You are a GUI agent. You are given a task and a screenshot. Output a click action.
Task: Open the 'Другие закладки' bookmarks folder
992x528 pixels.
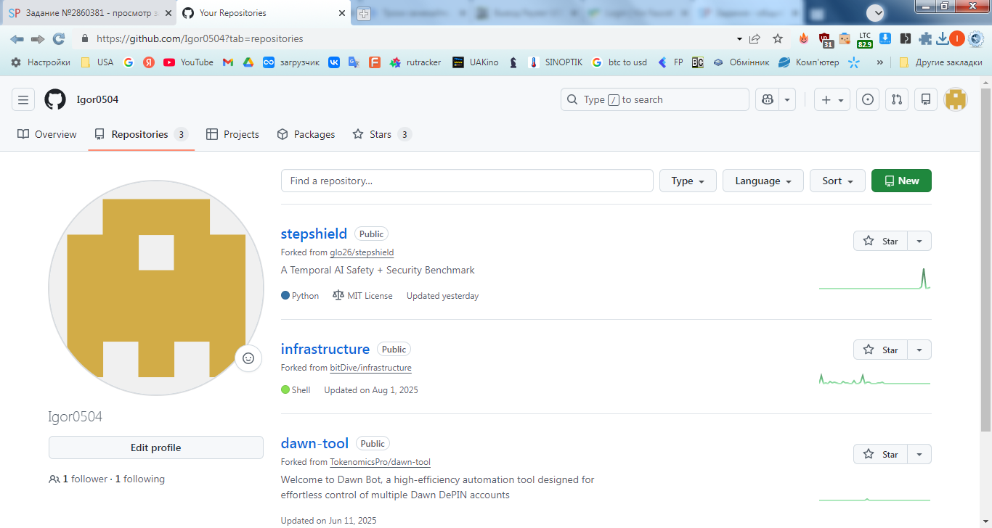(940, 62)
